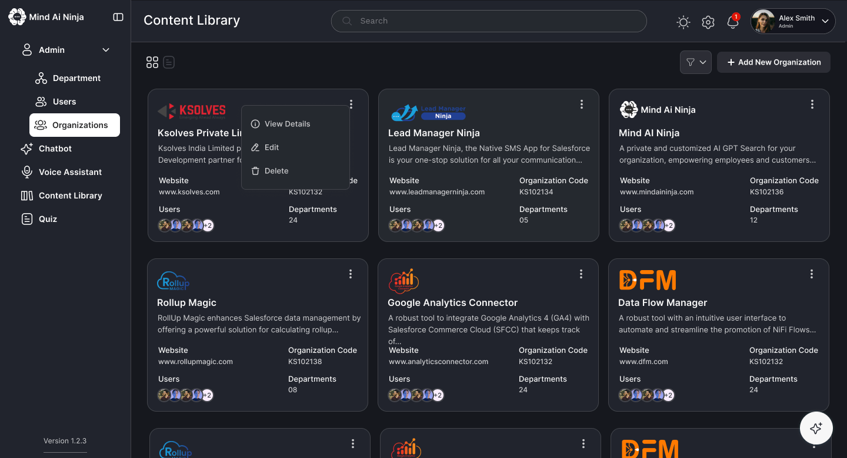This screenshot has height=458, width=847.
Task: Toggle light theme sun icon
Action: [x=683, y=22]
